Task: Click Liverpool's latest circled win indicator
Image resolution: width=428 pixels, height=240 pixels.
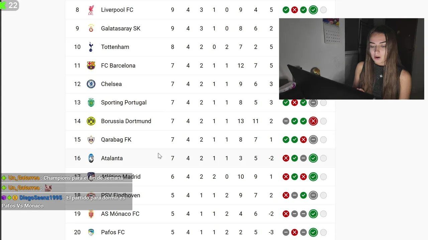Action: point(313,10)
